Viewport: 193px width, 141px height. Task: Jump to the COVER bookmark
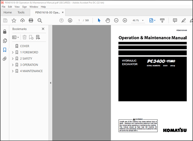click(25, 46)
